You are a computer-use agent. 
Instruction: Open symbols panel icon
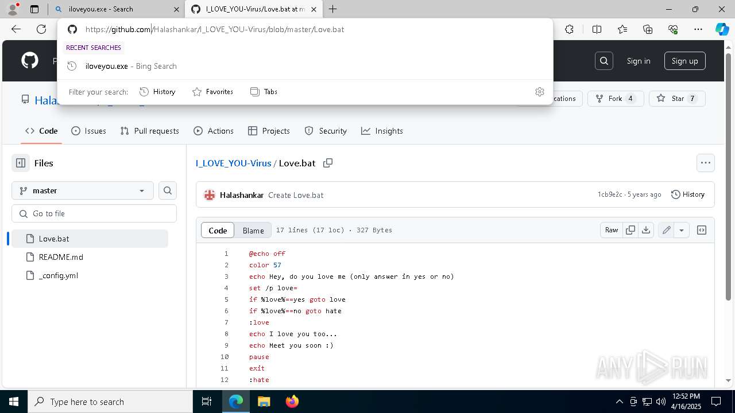point(702,230)
